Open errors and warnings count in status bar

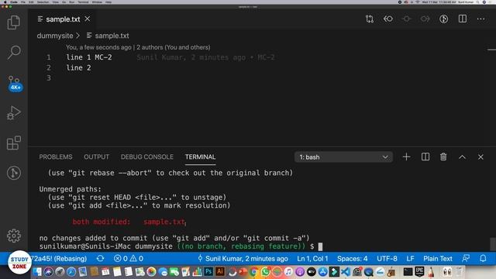129,259
